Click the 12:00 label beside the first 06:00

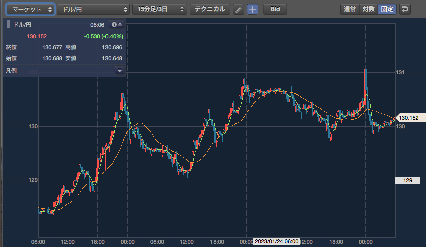point(68,242)
